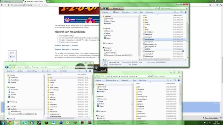Click Burn in right .minecraft window toolbar
Image resolution: width=223 pixels, height=125 pixels.
134,80
